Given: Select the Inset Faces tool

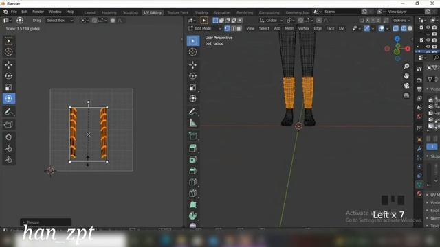Looking at the screenshot, I should coord(193,160).
